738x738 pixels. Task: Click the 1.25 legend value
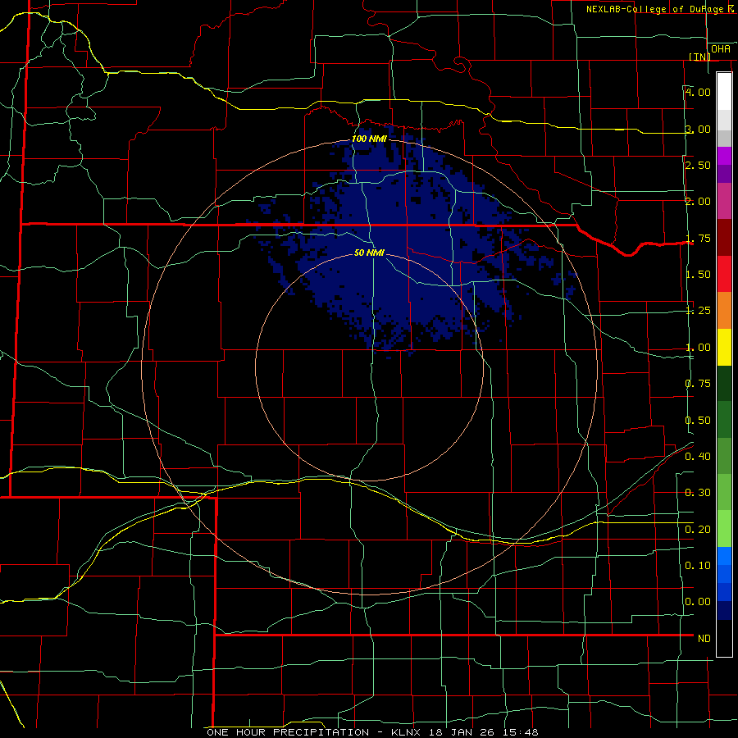click(x=698, y=311)
